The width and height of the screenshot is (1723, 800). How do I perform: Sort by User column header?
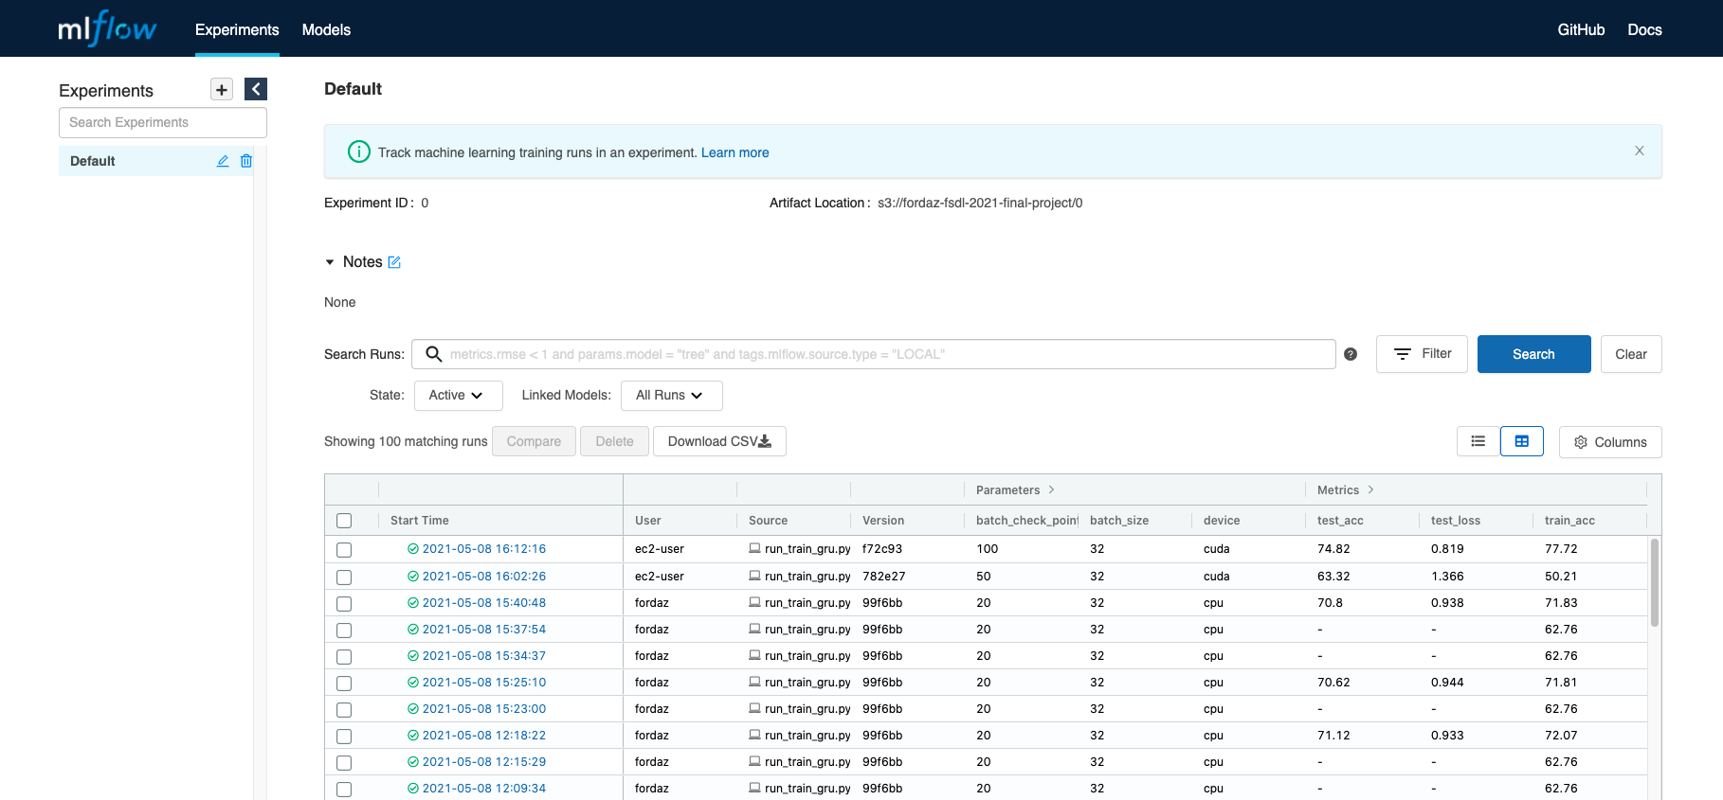click(648, 521)
